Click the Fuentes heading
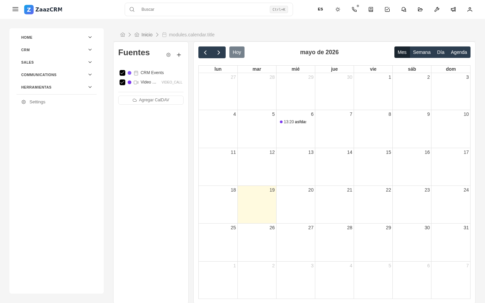Screen dimensions: 485x303 pos(134,53)
